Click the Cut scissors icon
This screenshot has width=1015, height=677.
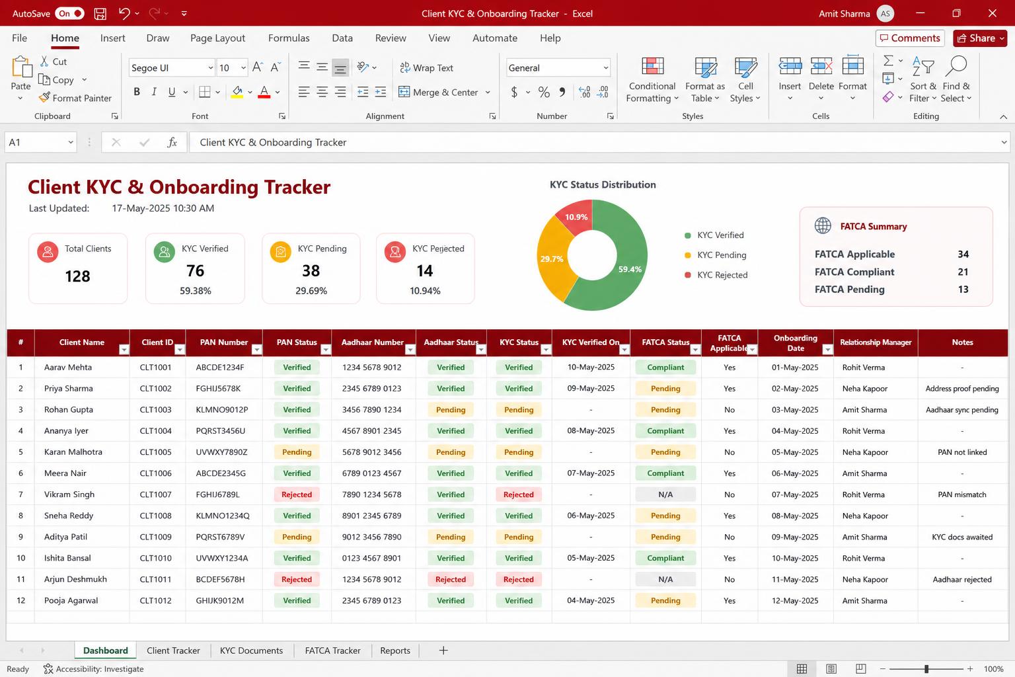point(45,61)
